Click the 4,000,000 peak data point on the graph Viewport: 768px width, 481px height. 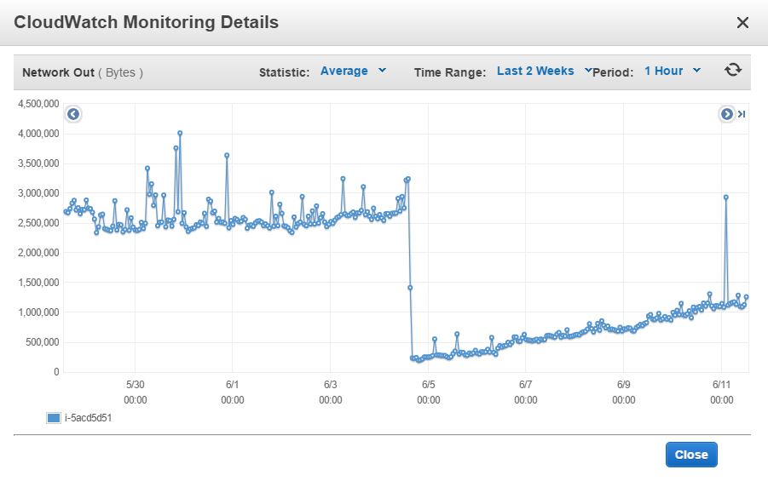[180, 133]
